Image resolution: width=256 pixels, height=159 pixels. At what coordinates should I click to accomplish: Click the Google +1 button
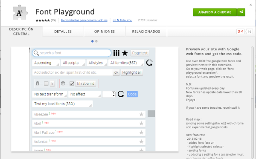click(x=241, y=31)
